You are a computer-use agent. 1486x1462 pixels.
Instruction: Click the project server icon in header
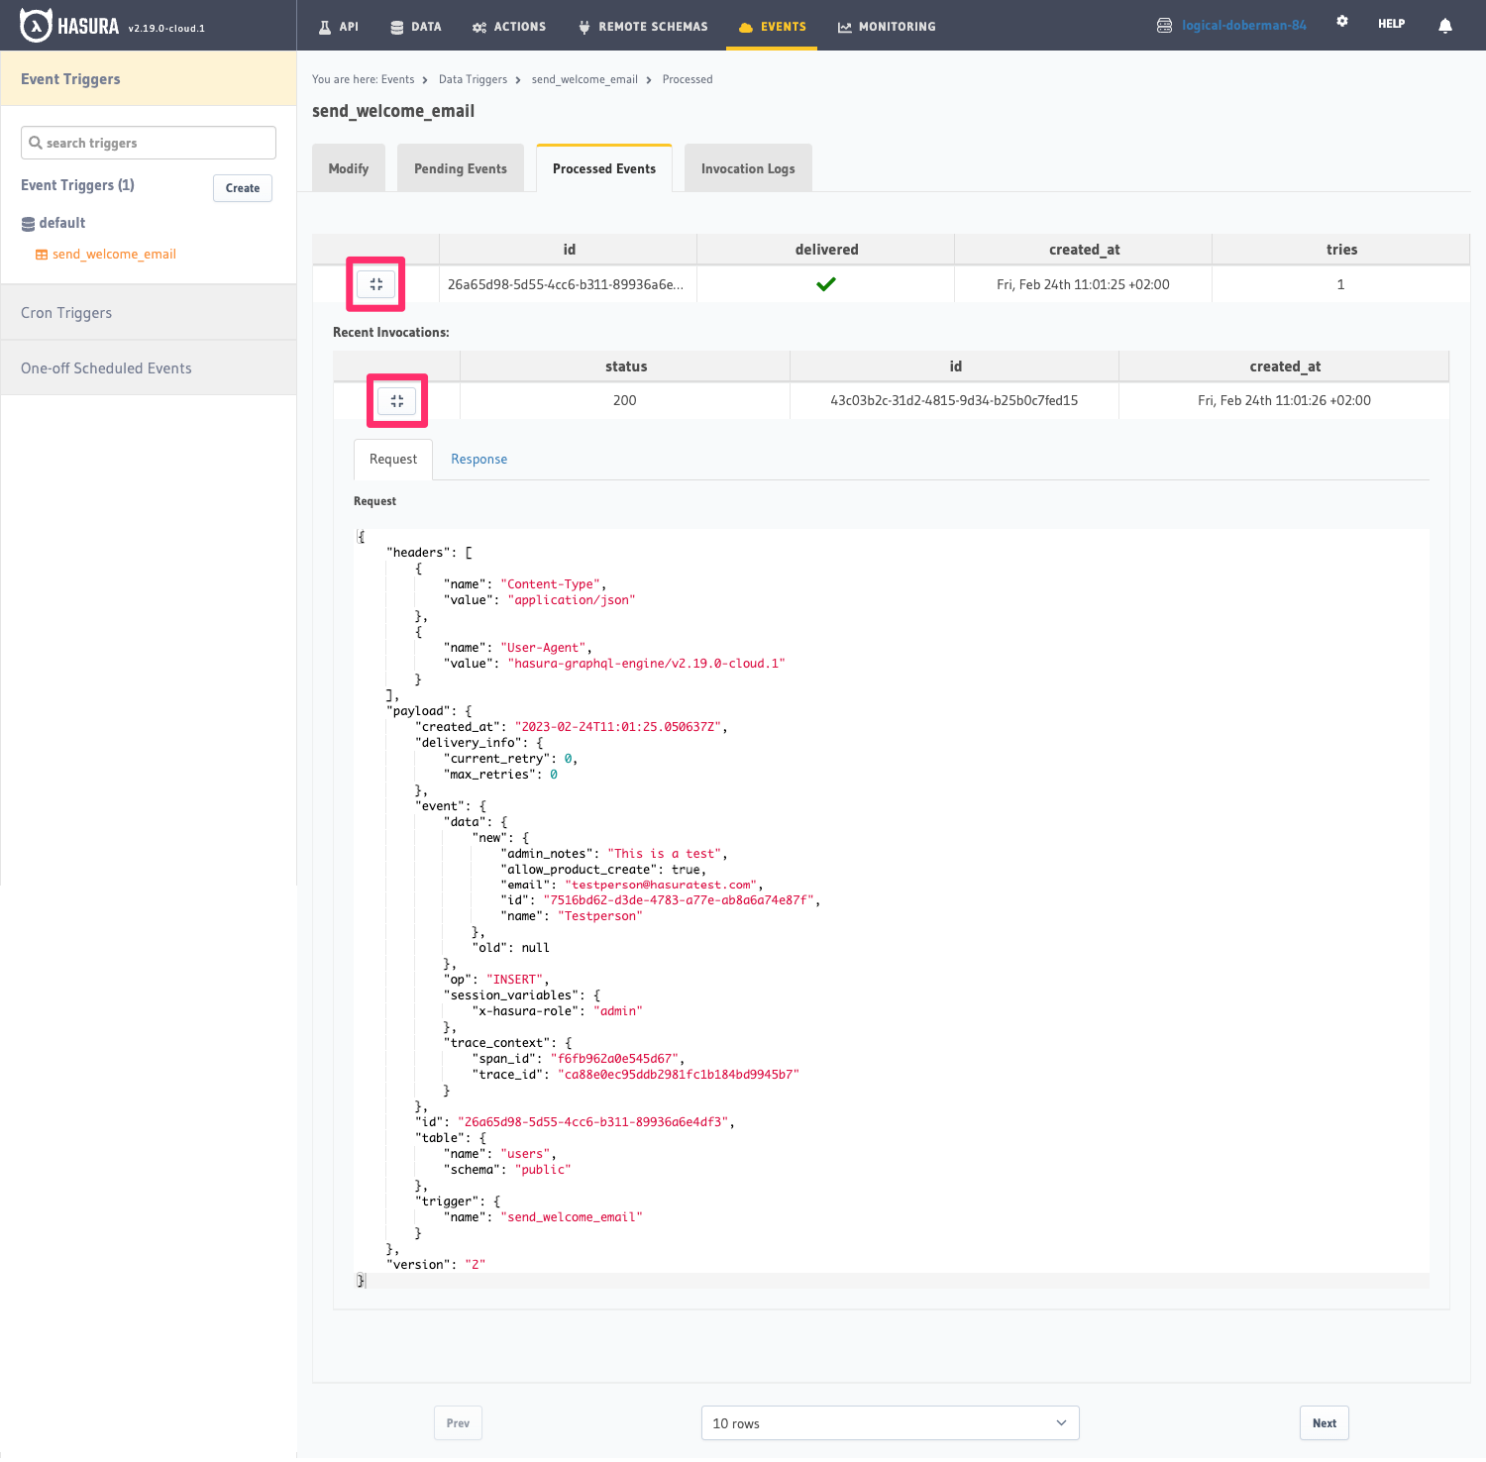[x=1164, y=26]
